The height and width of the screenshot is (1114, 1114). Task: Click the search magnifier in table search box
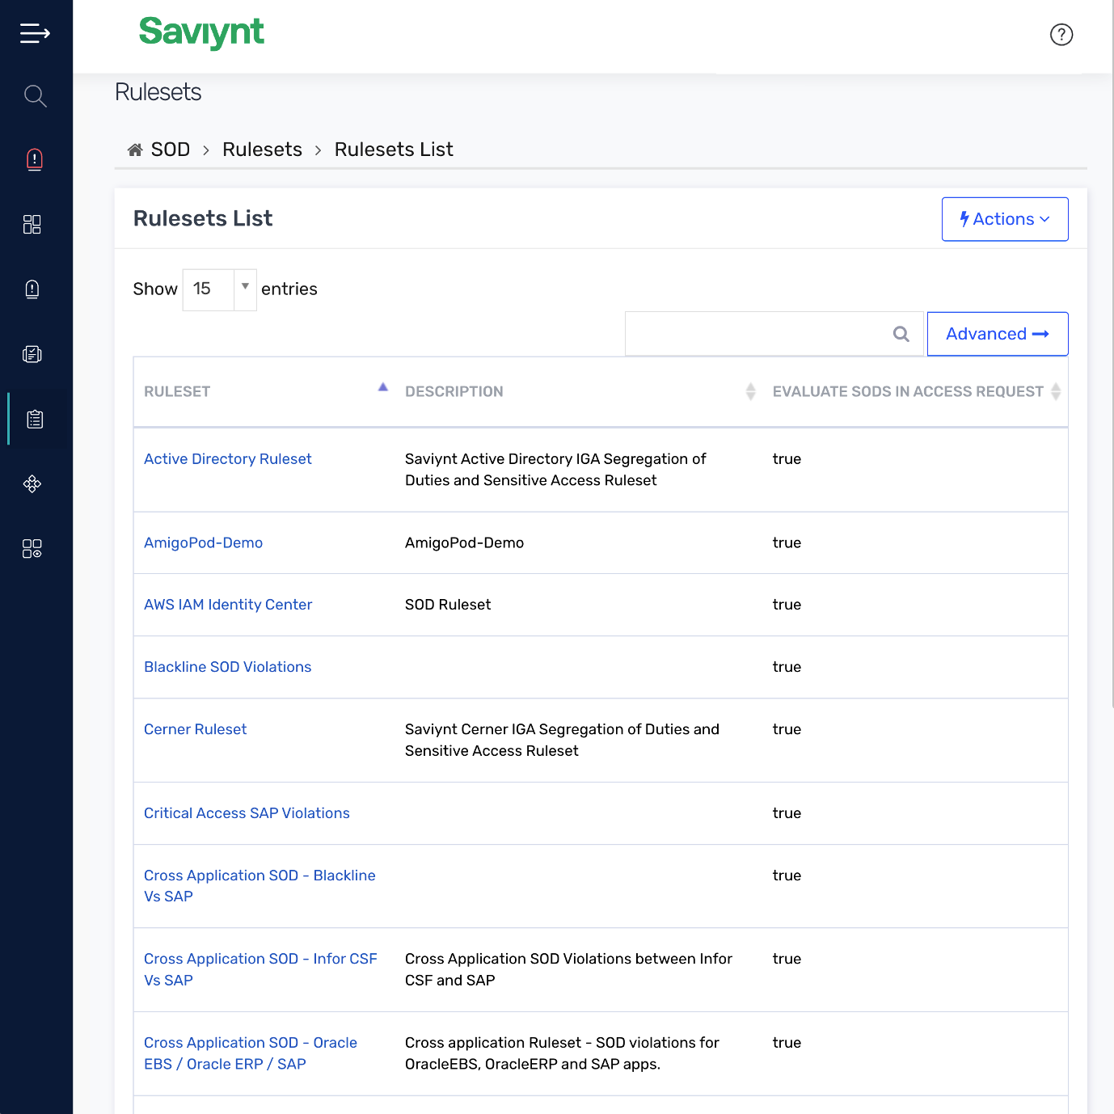(901, 334)
